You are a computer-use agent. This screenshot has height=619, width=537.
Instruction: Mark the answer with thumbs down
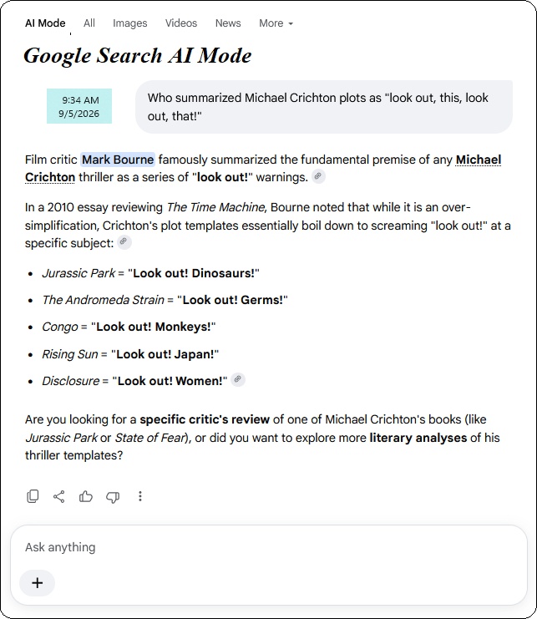pos(113,497)
